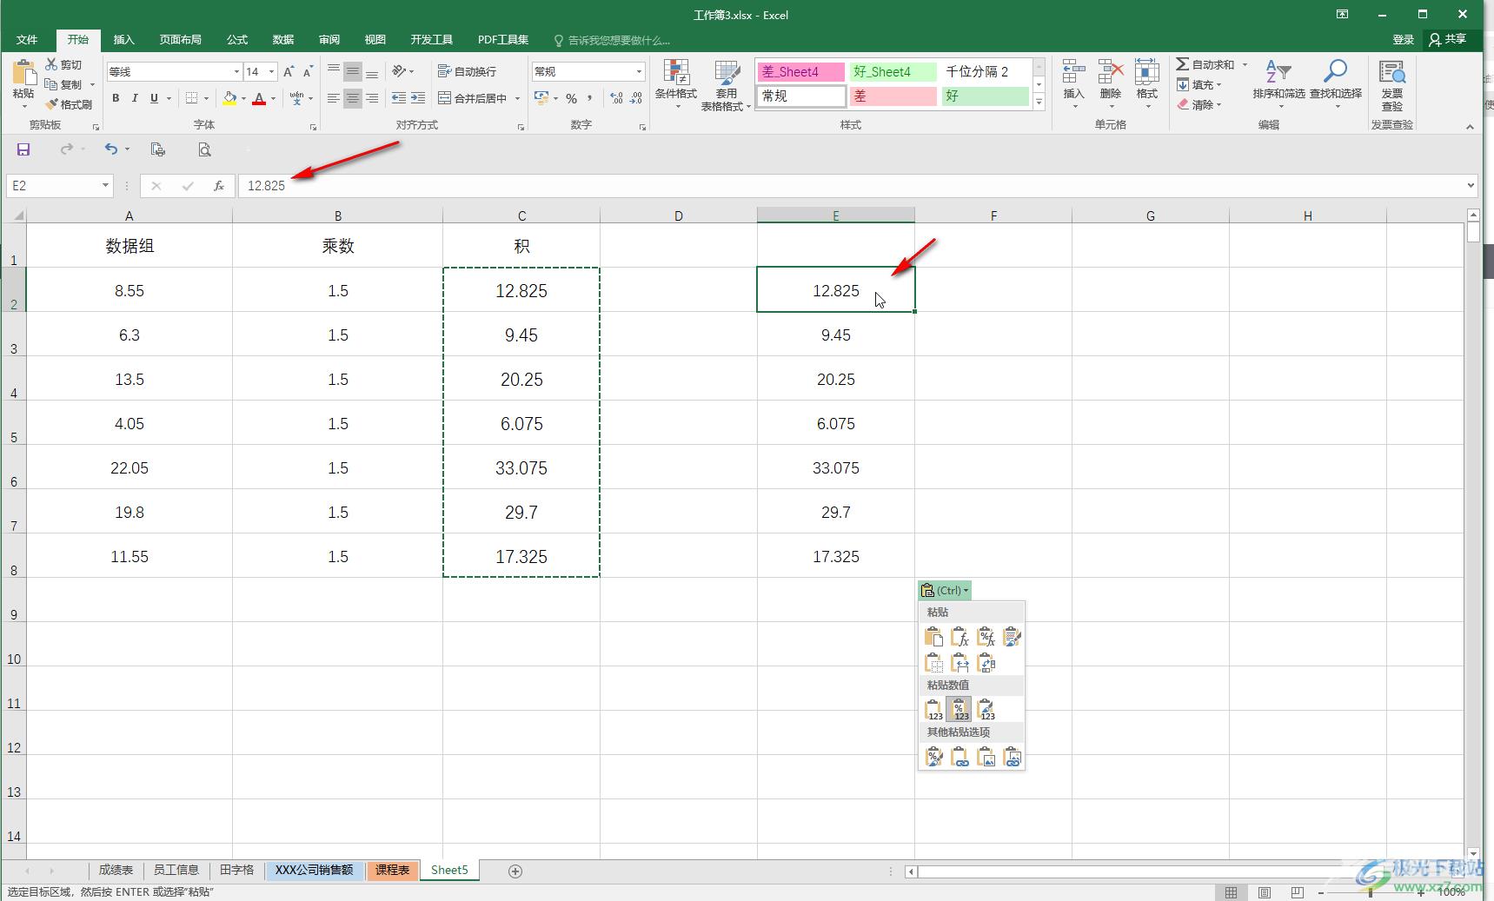Toggle Align Right
Viewport: 1494px width, 901px height.
pyautogui.click(x=371, y=98)
